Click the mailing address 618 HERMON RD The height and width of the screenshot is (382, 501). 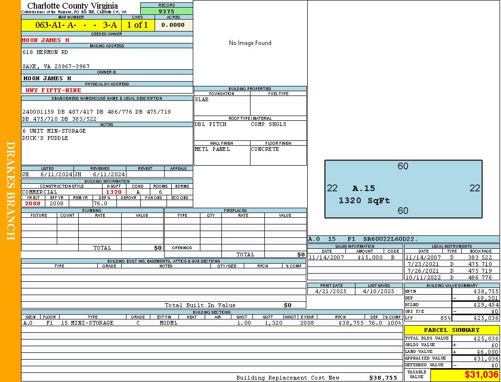(45, 52)
